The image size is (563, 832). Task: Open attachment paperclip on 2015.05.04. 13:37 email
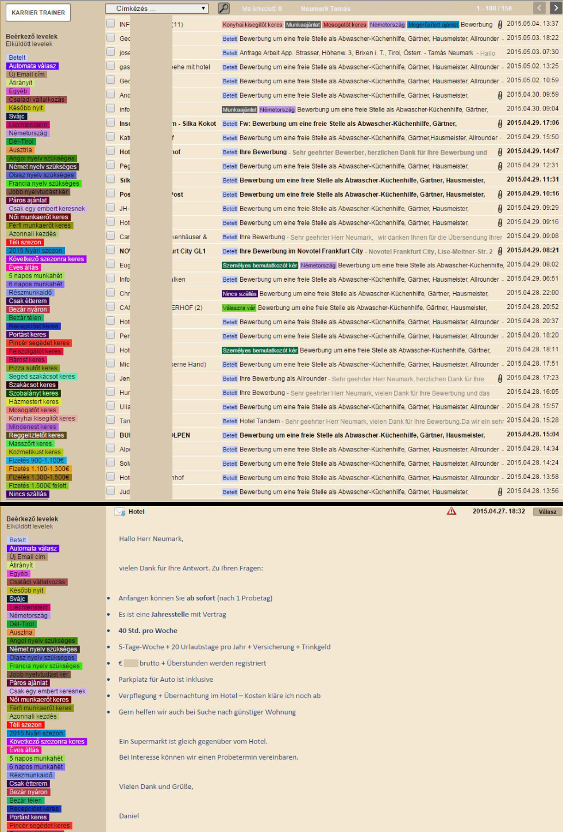point(500,25)
